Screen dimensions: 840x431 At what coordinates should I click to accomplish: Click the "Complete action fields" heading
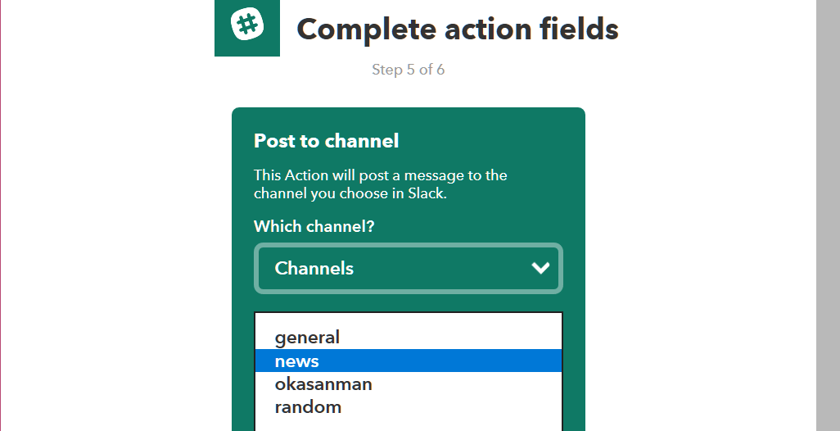457,29
